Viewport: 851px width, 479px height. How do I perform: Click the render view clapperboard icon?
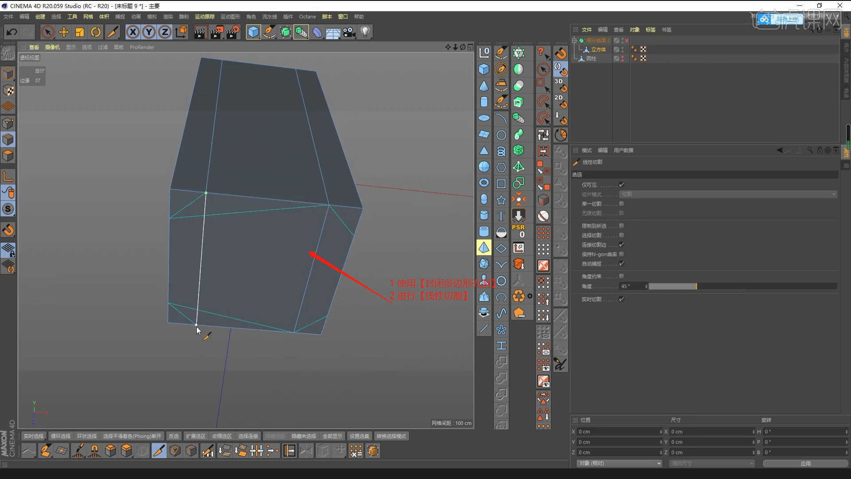(200, 32)
